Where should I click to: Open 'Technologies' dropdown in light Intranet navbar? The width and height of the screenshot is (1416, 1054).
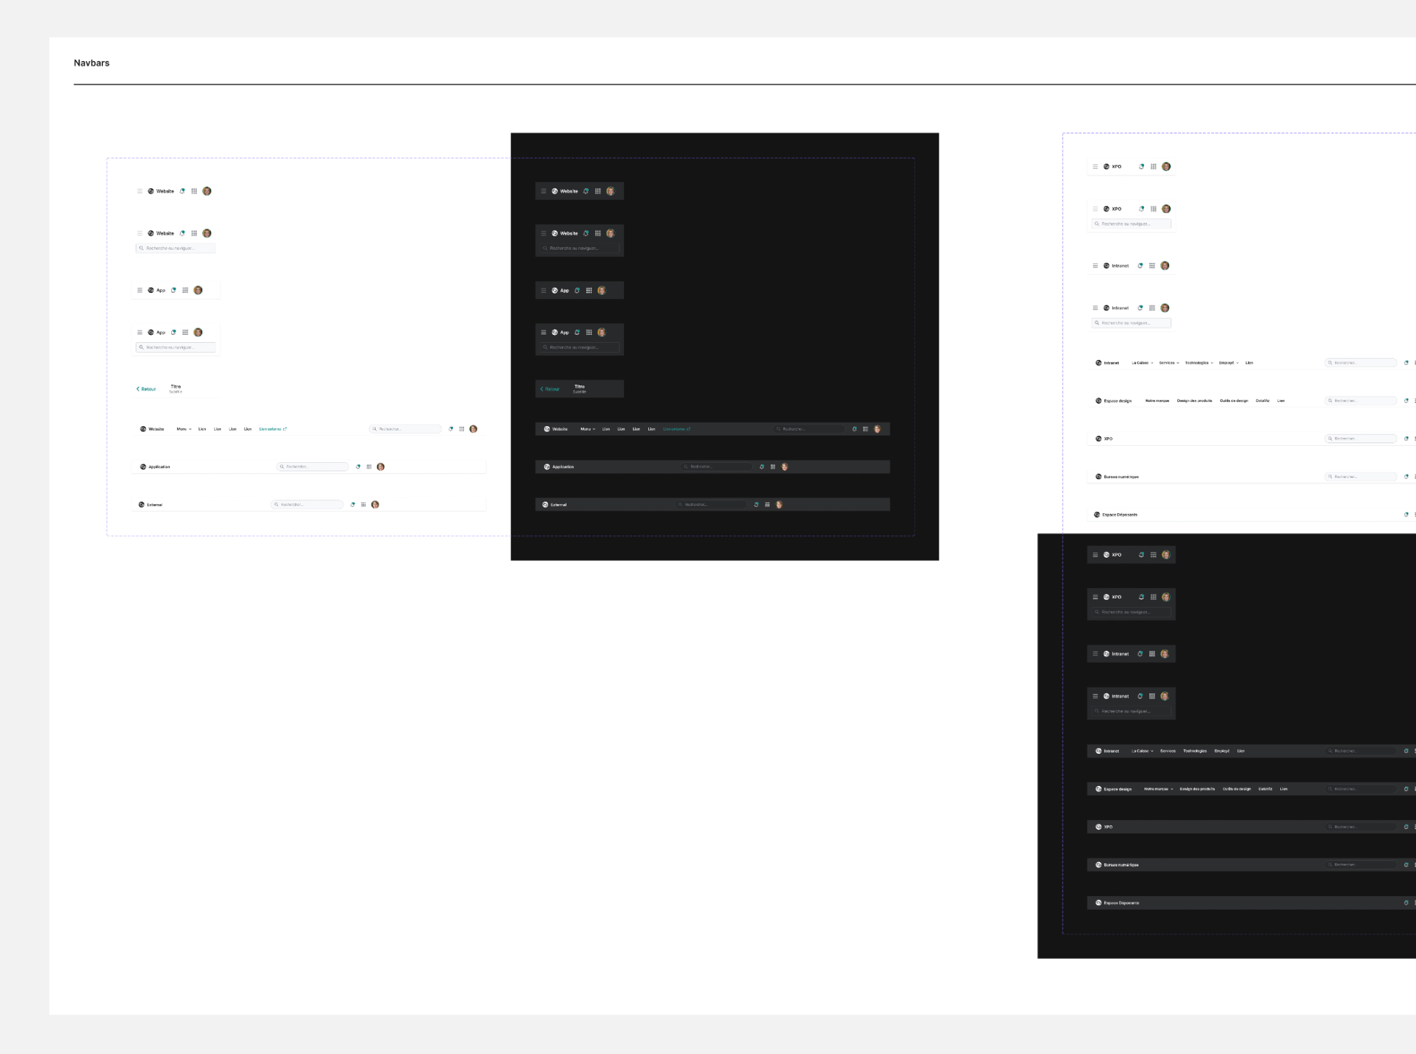click(x=1198, y=362)
